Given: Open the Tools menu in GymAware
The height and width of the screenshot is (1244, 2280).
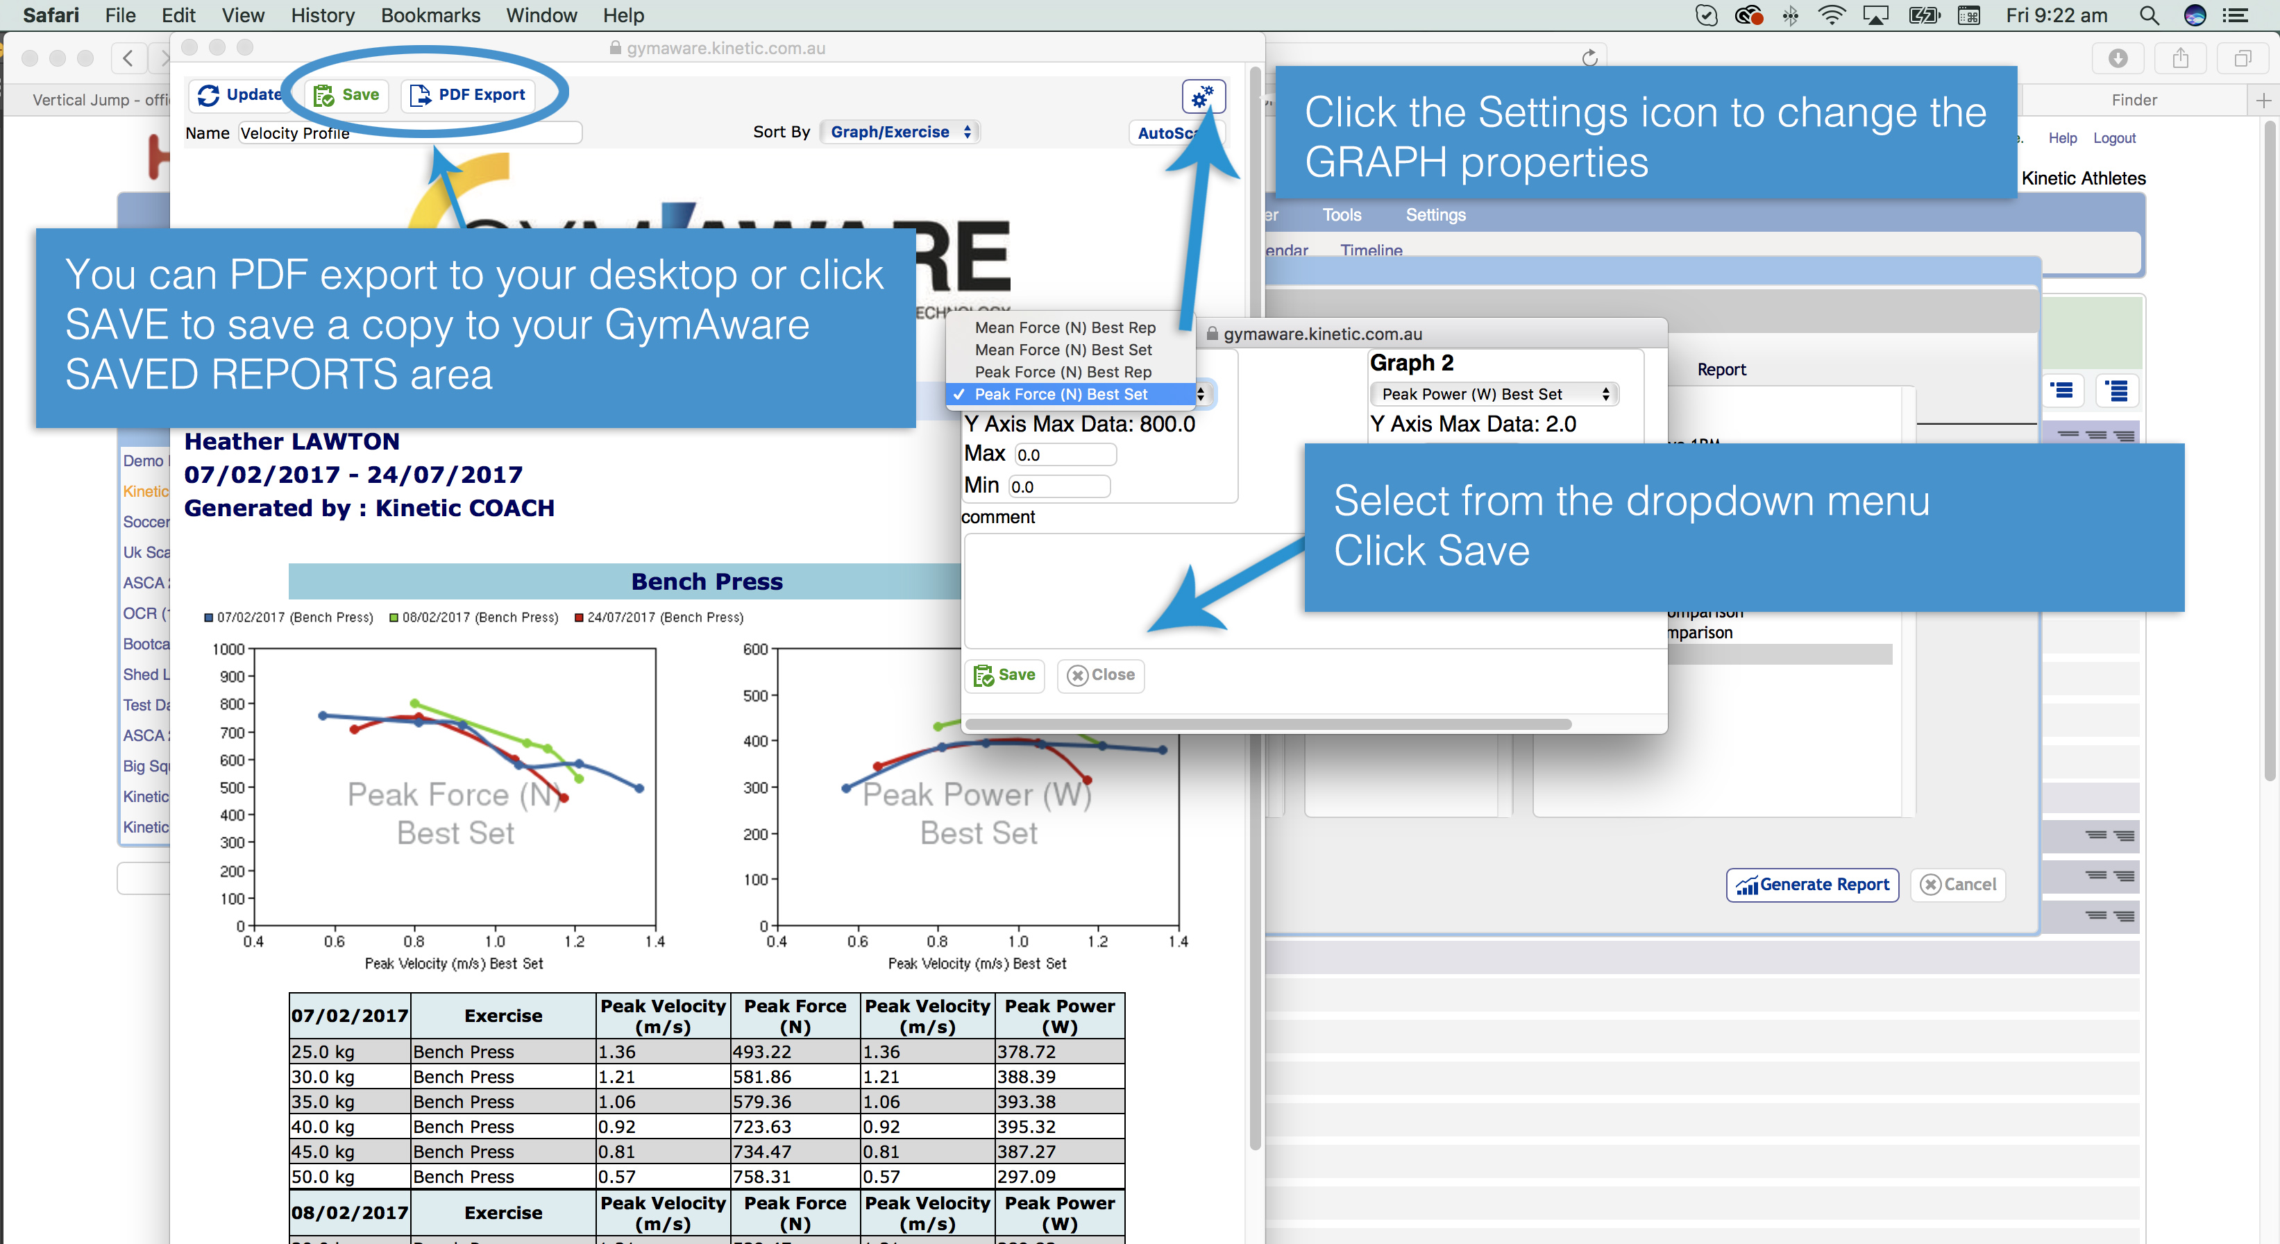Looking at the screenshot, I should (x=1342, y=215).
